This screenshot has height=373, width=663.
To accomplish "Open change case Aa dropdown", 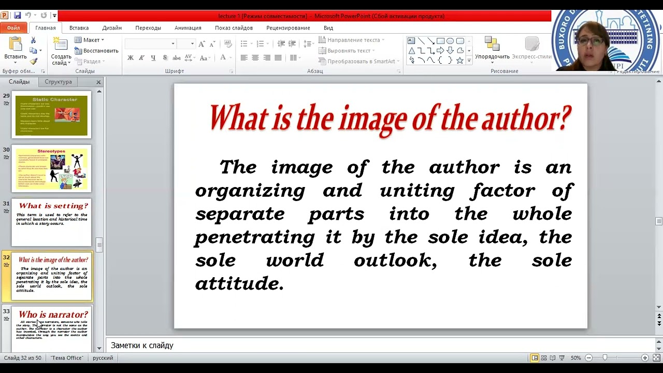I will [x=204, y=58].
